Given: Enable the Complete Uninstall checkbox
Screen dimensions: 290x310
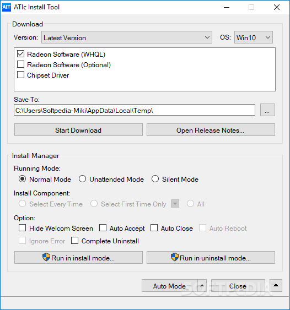Looking at the screenshot, I should tap(74, 241).
